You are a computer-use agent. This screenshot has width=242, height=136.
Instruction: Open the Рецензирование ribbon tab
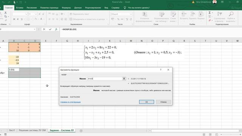[93, 8]
